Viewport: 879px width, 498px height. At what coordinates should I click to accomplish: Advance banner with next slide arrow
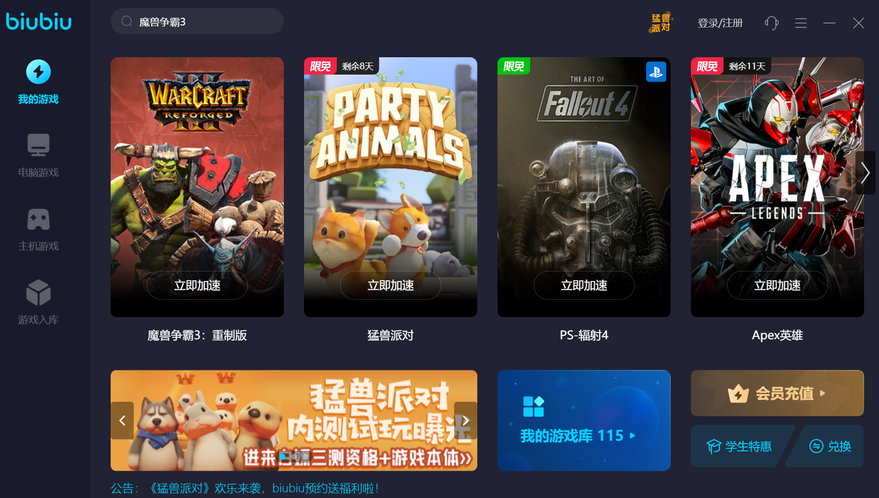pyautogui.click(x=466, y=421)
